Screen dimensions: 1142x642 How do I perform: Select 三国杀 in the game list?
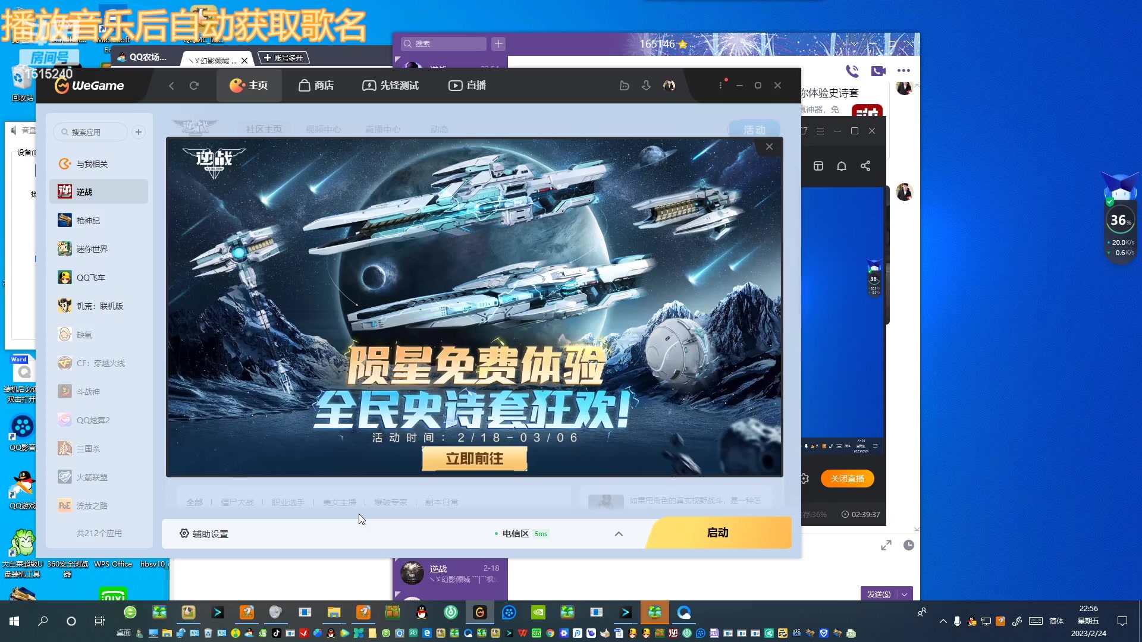(x=99, y=449)
